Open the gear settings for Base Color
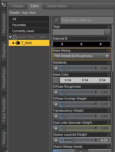The height and width of the screenshot is (152, 115). click(x=109, y=75)
